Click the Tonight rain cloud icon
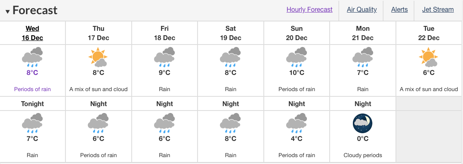 pyautogui.click(x=33, y=124)
